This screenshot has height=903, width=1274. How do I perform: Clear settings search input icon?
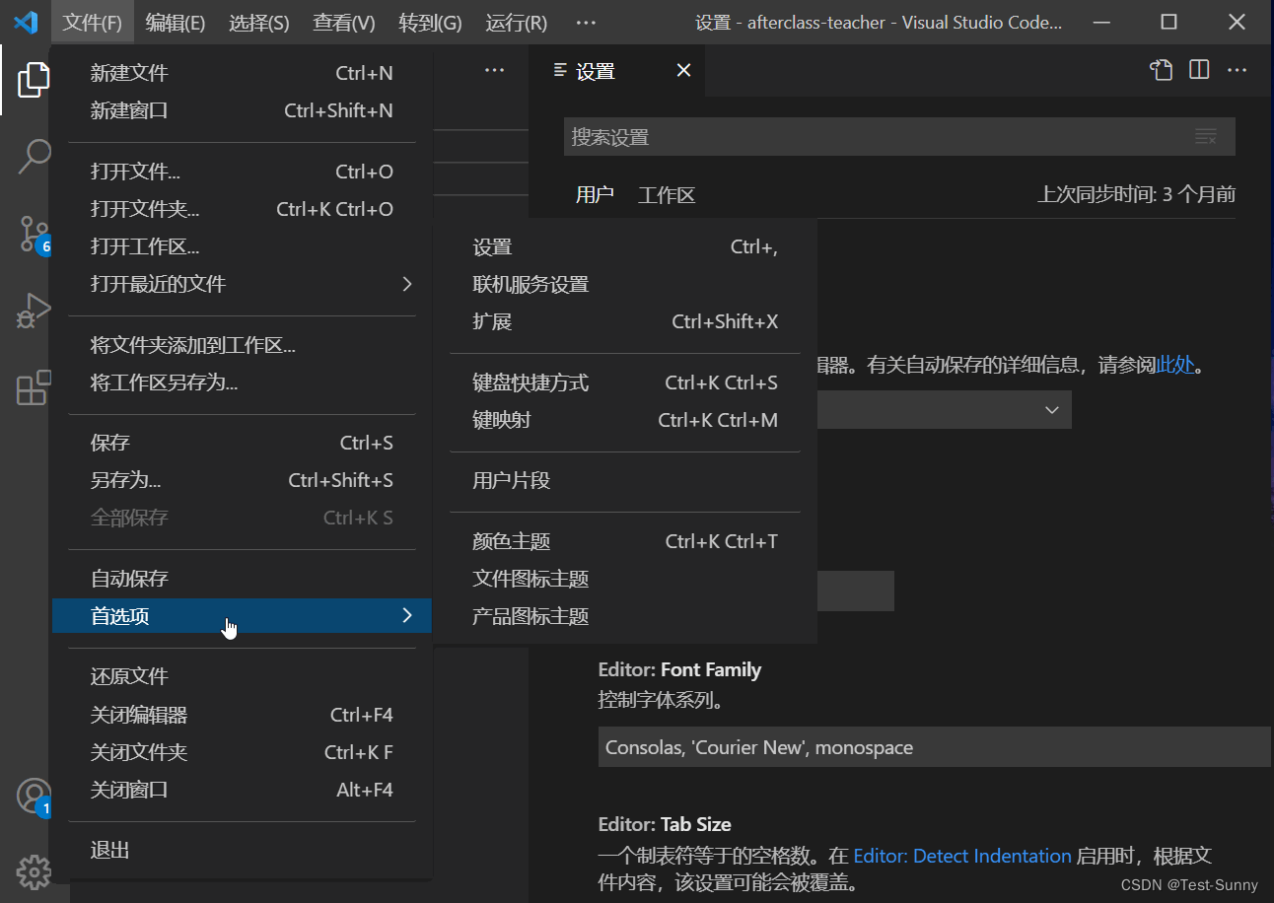click(1206, 137)
